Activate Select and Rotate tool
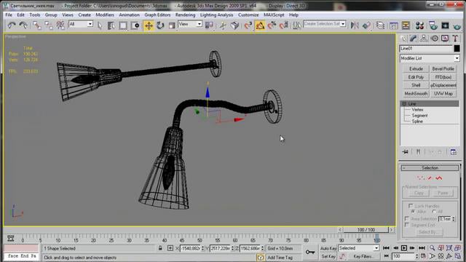The height and width of the screenshot is (262, 466). coord(160,25)
